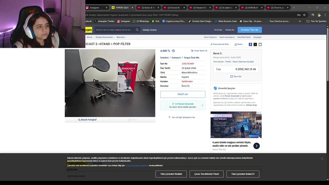Open Tüm Yer İşaretleri folder

click(x=316, y=21)
